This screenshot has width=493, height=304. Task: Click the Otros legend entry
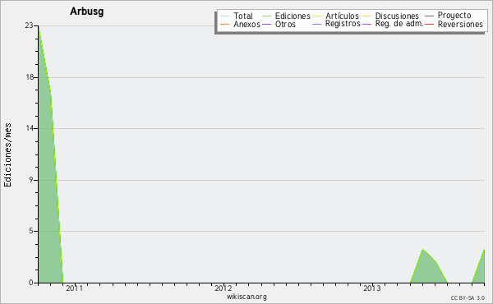pos(279,24)
